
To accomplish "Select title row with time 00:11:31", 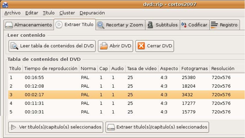I will [x=126, y=103].
